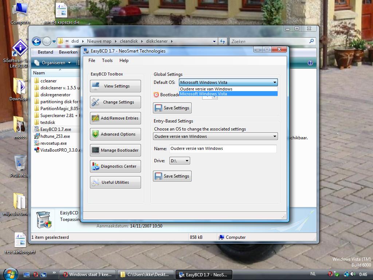This screenshot has width=373, height=280.
Task: Expand the Drive D:\ dropdown
Action: pos(187,161)
